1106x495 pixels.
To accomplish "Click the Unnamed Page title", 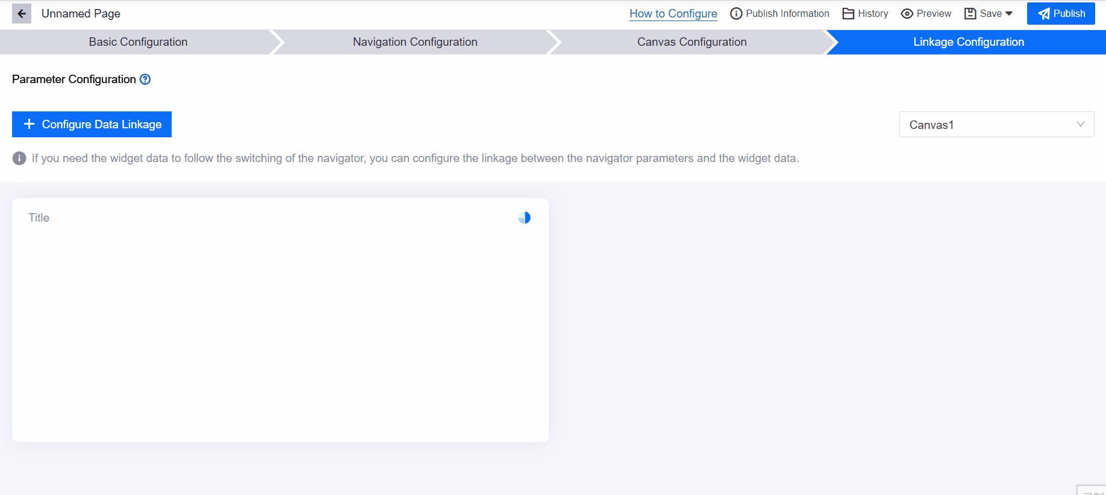I will (x=81, y=14).
